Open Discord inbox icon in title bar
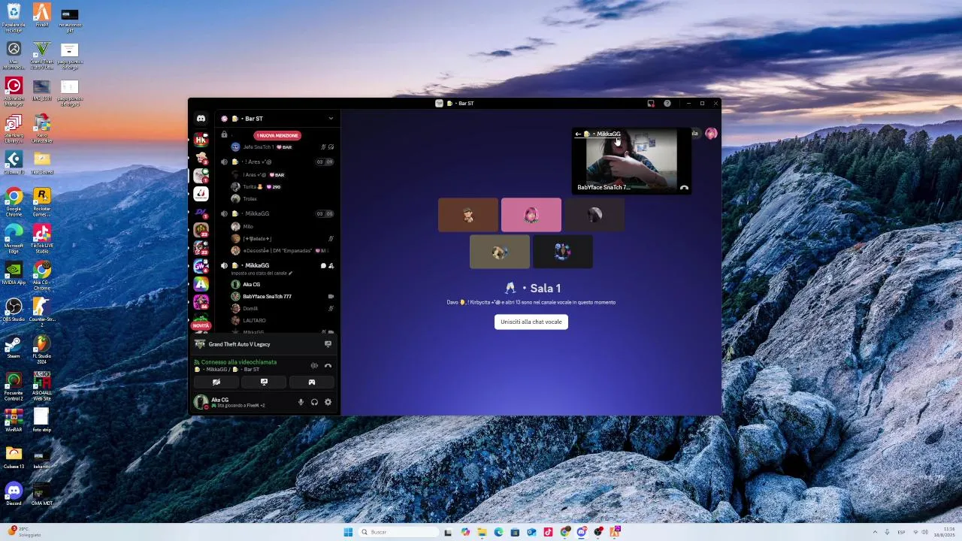Viewport: 962px width, 541px height. coord(651,104)
